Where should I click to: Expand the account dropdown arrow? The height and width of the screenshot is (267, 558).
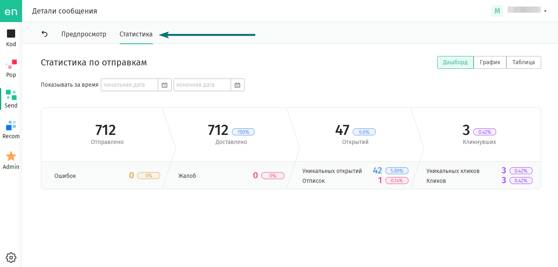pos(545,11)
